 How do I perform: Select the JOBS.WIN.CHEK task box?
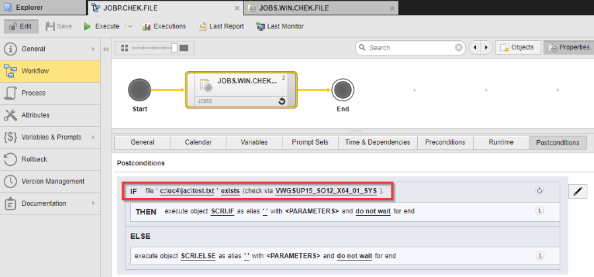241,90
